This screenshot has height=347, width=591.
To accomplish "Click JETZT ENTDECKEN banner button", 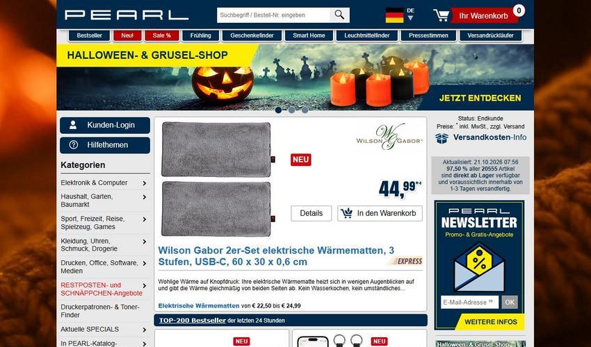I will pyautogui.click(x=480, y=99).
